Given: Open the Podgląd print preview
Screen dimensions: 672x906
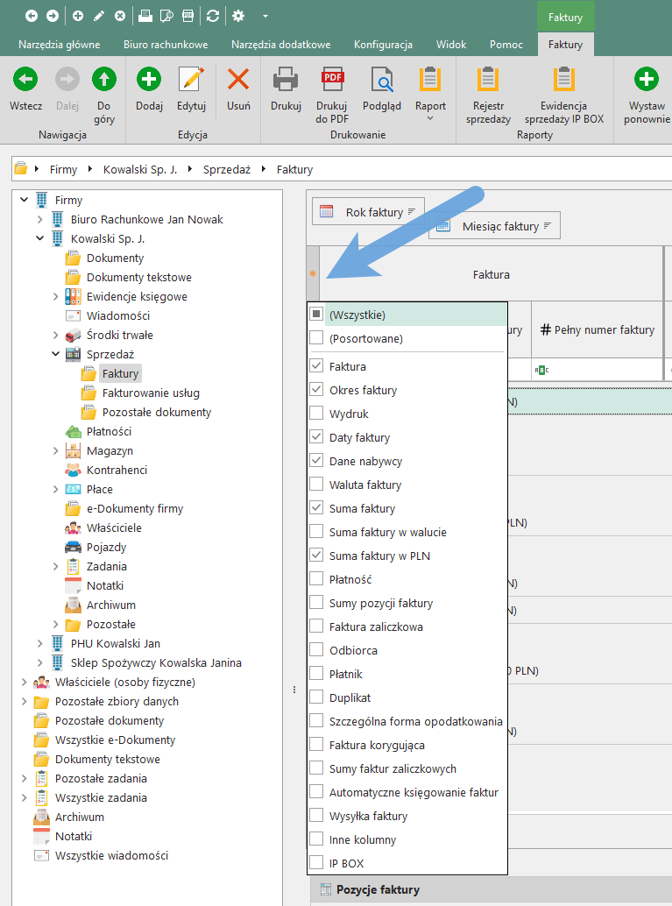Looking at the screenshot, I should click(382, 81).
